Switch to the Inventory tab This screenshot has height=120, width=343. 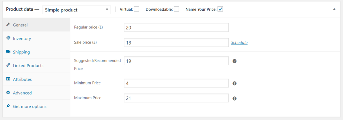(22, 38)
